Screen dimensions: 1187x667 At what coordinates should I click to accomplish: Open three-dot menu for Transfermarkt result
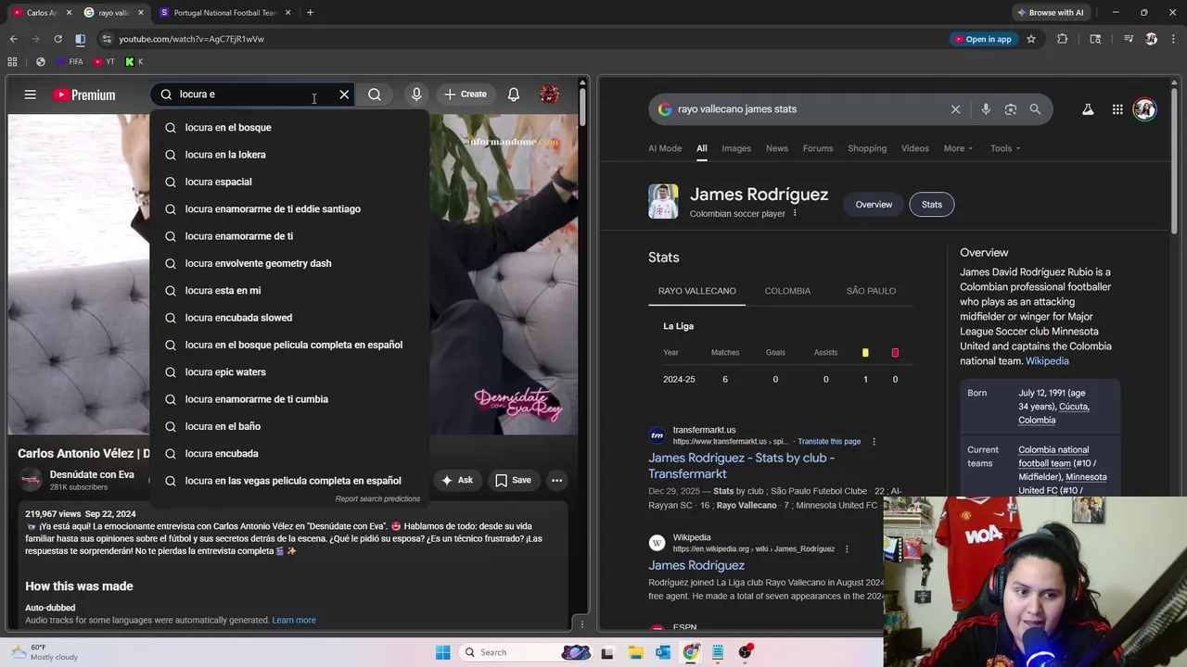(x=874, y=442)
